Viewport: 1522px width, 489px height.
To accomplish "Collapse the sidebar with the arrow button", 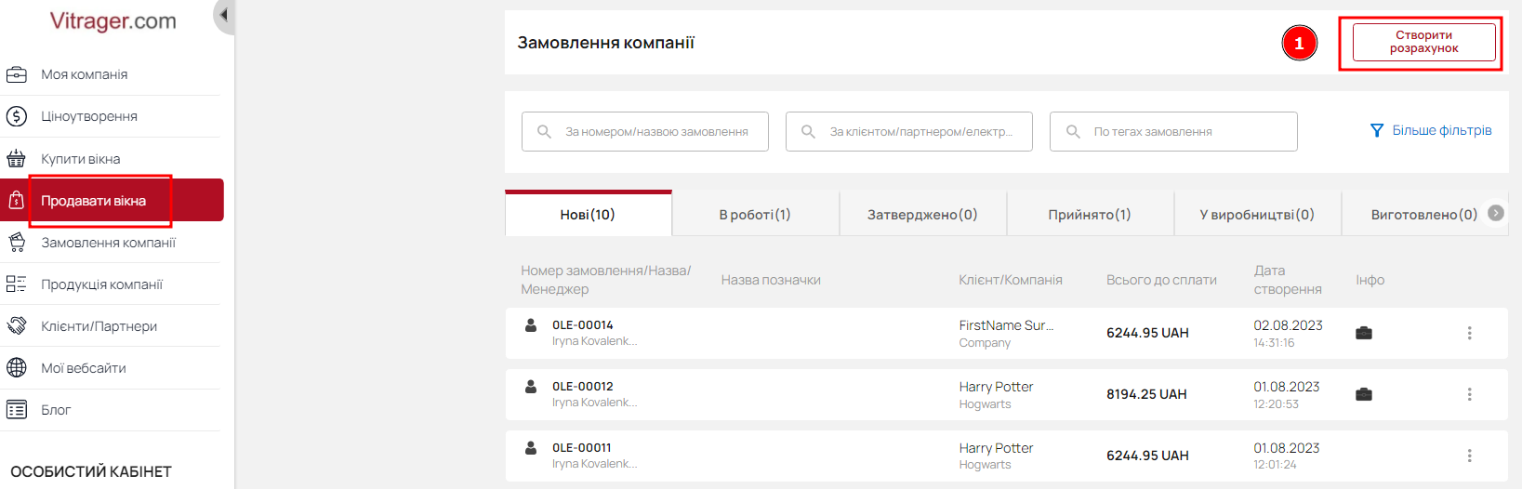I will [x=223, y=16].
